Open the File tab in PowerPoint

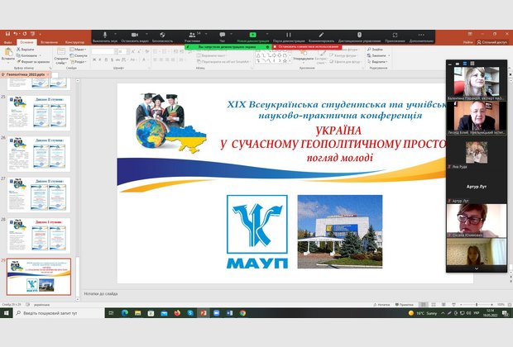coord(8,41)
